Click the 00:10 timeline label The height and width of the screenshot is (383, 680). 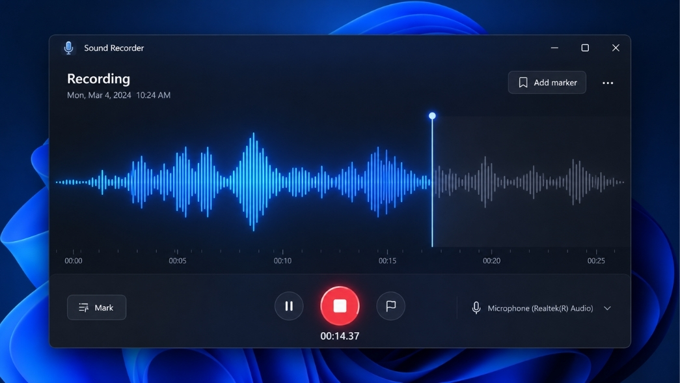282,261
